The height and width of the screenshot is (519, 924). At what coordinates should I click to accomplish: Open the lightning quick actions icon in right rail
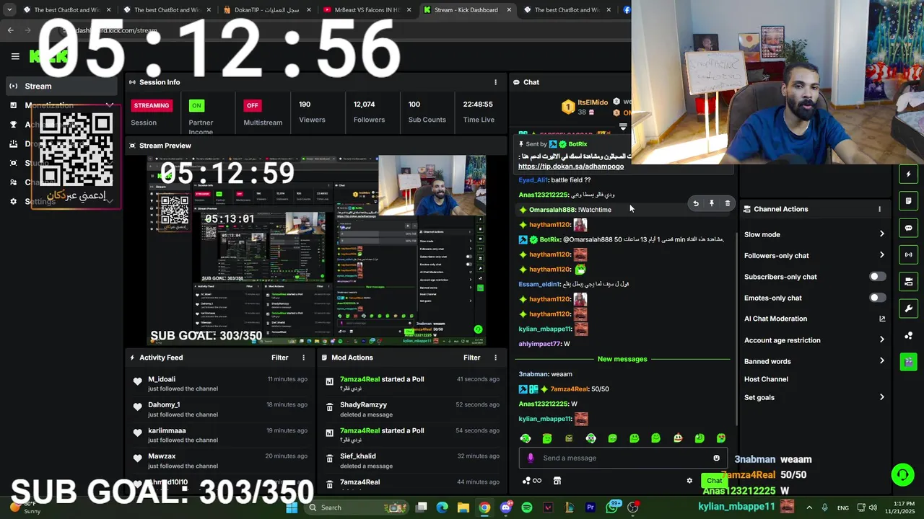click(x=909, y=174)
